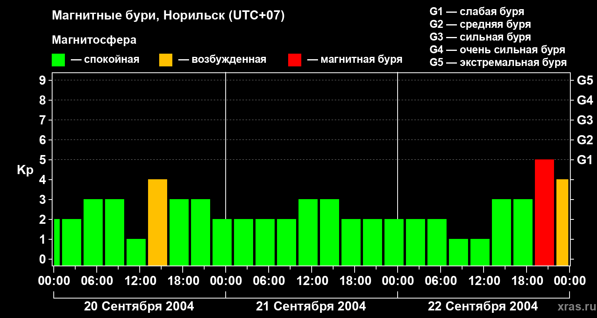
Task: Click 'G2 — средняя буря' legend line
Action: [x=480, y=24]
